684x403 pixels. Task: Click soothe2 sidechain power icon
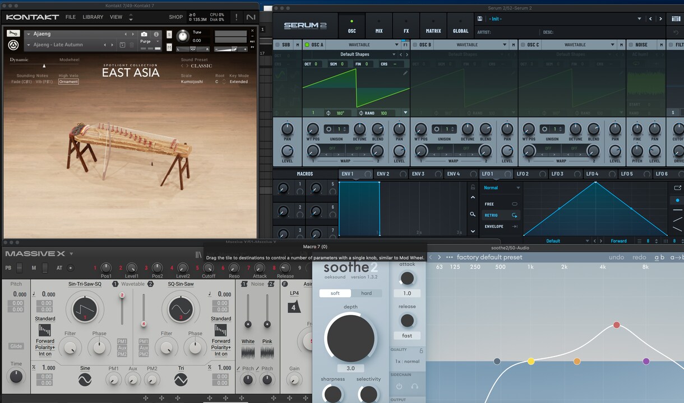point(399,386)
